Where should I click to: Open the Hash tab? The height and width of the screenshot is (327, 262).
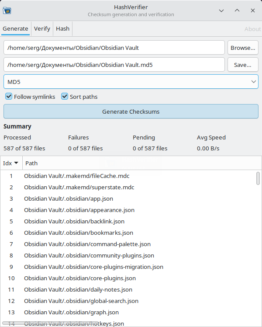[63, 28]
